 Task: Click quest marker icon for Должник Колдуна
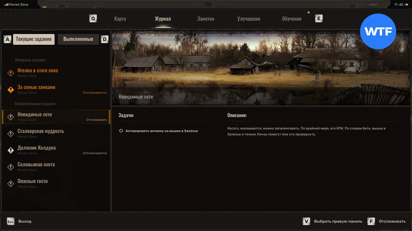[x=11, y=150]
